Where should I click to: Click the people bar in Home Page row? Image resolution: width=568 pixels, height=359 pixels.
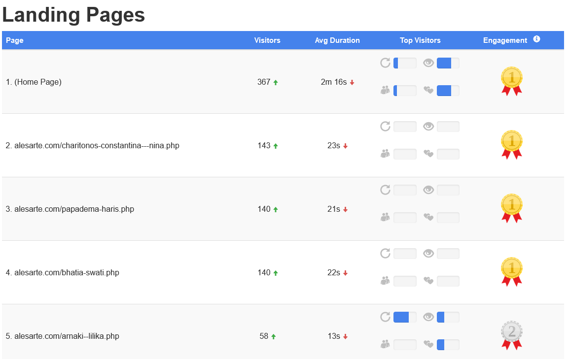point(405,91)
